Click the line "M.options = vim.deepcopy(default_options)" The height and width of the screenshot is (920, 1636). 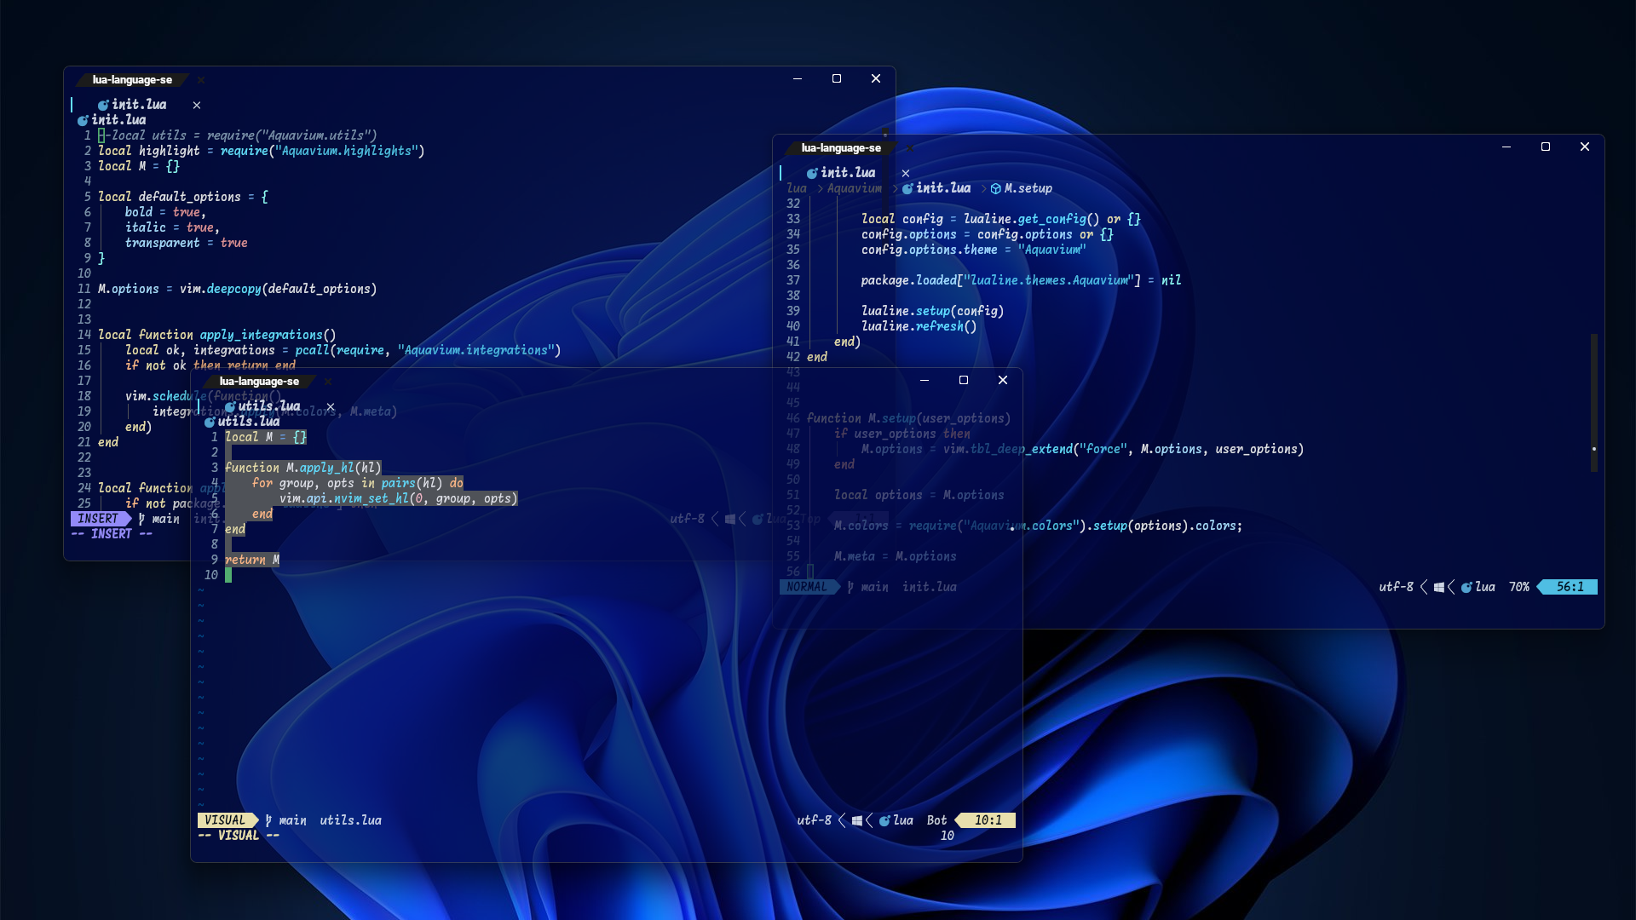point(237,289)
